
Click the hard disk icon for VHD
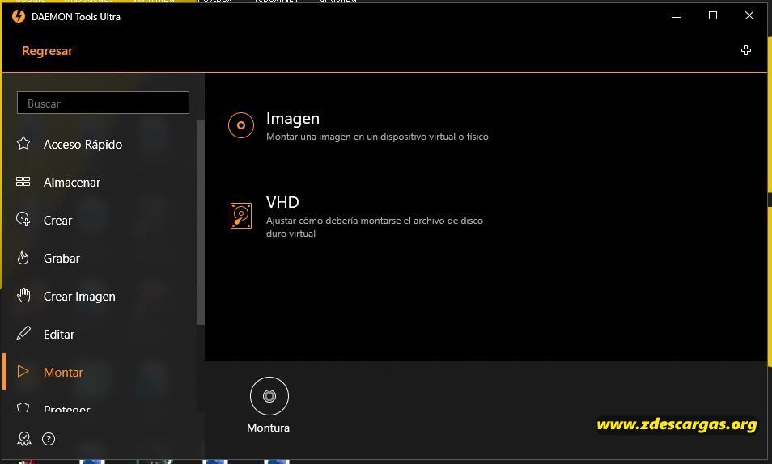(241, 216)
